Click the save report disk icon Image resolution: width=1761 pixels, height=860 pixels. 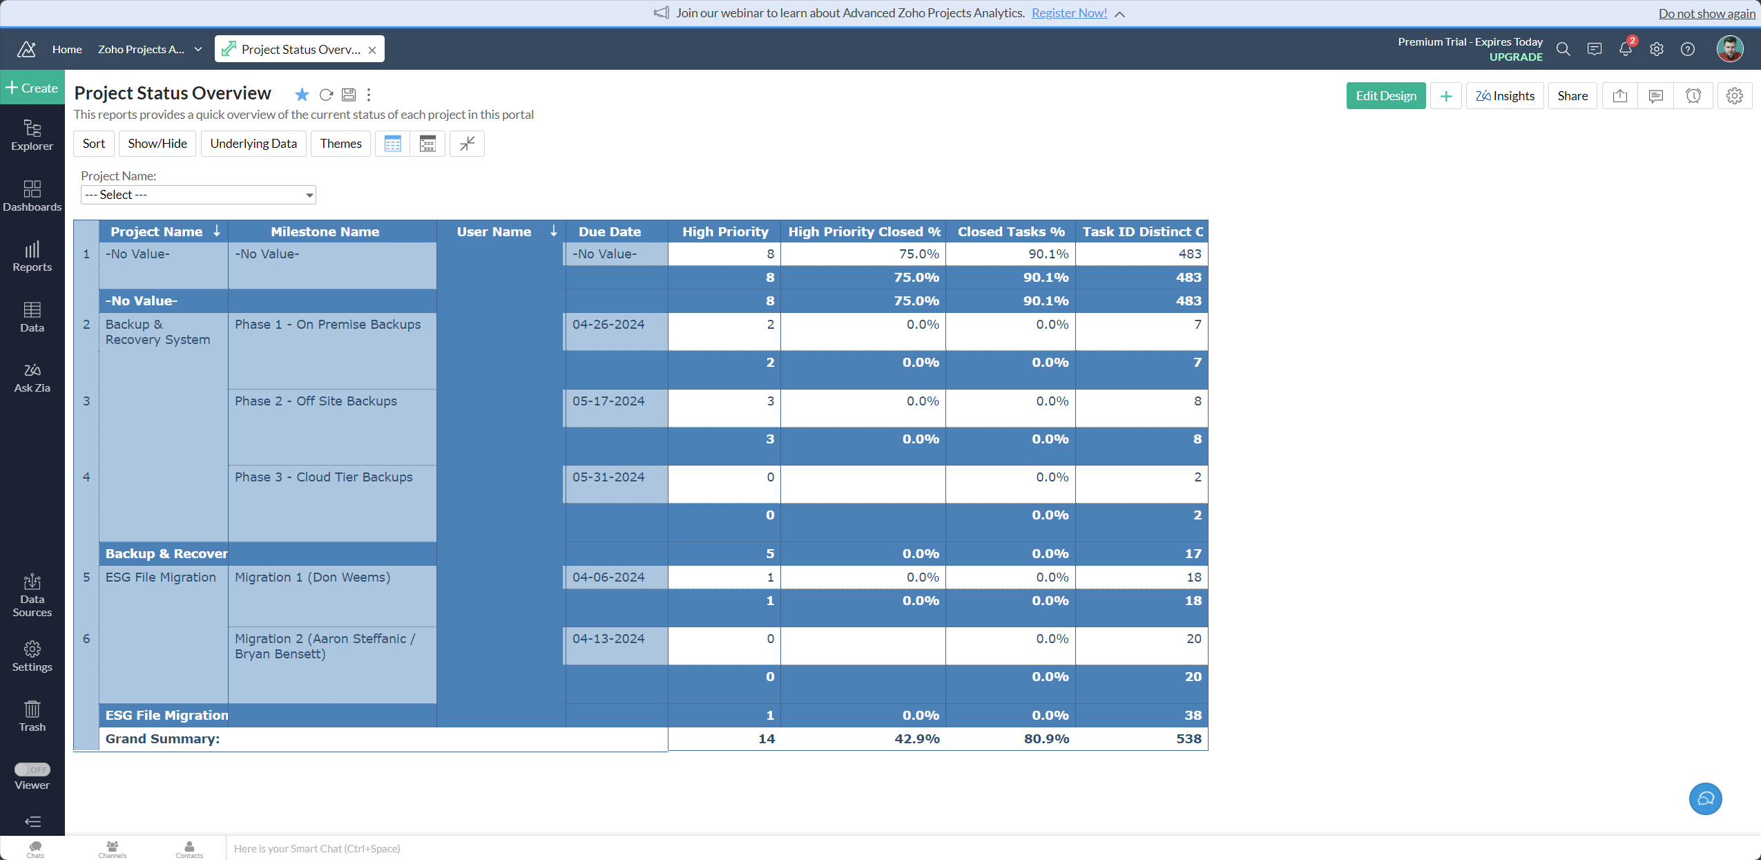(x=349, y=95)
